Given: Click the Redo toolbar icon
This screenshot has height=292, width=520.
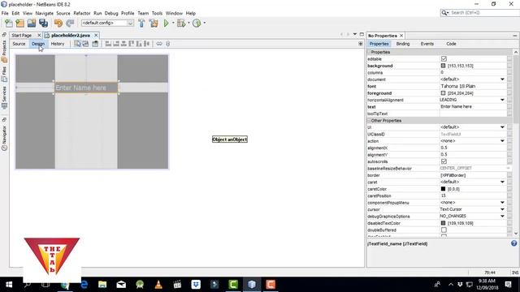Looking at the screenshot, I should tap(70, 24).
